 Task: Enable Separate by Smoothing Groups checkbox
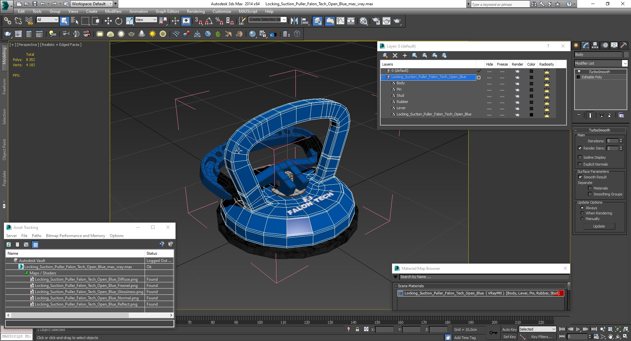tap(590, 194)
